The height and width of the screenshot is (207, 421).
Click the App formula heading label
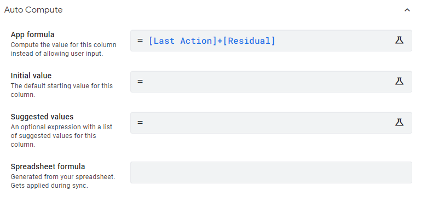pyautogui.click(x=32, y=34)
